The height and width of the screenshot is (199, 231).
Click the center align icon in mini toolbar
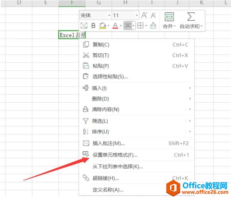[x=128, y=25]
